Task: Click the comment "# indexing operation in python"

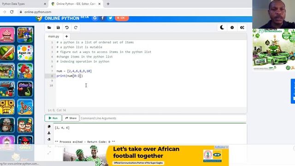Action: click(83, 61)
